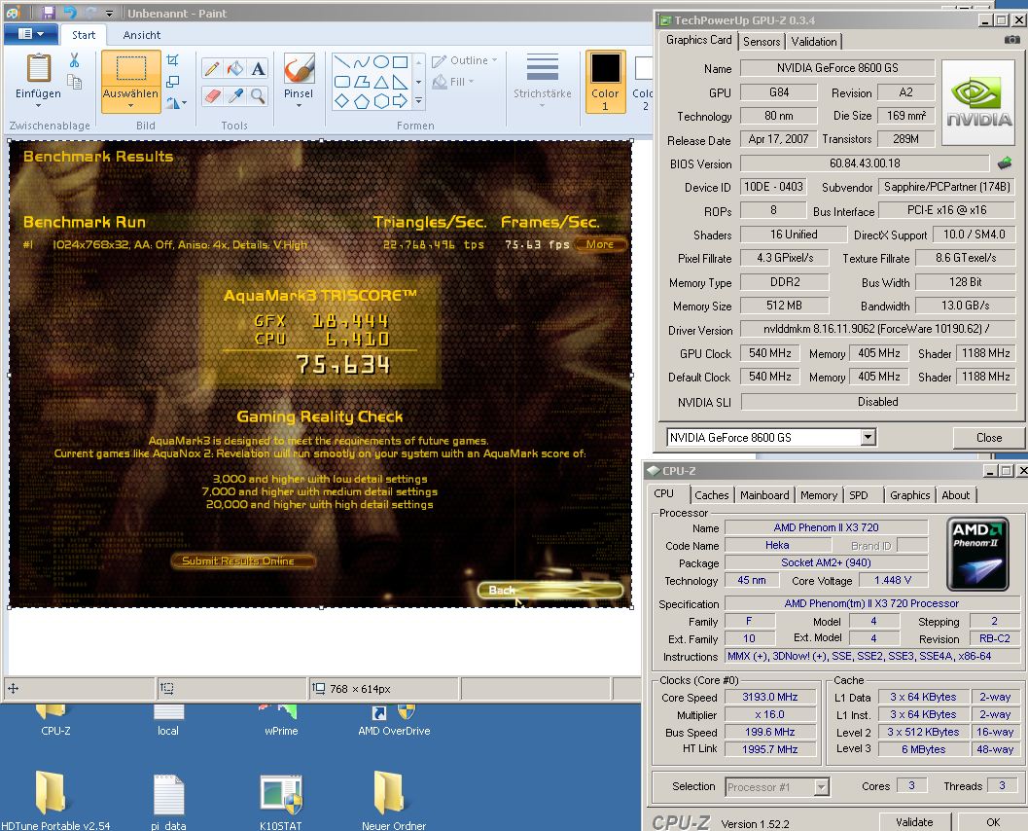Open the Quick Access Toolbar customize arrow
This screenshot has height=831, width=1028.
point(110,13)
